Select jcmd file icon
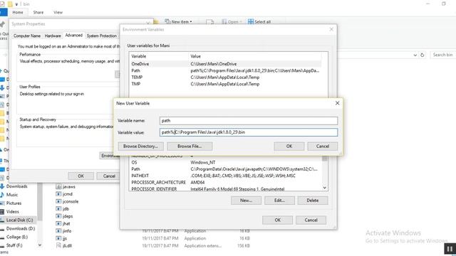The height and width of the screenshot is (256, 456). (x=58, y=194)
